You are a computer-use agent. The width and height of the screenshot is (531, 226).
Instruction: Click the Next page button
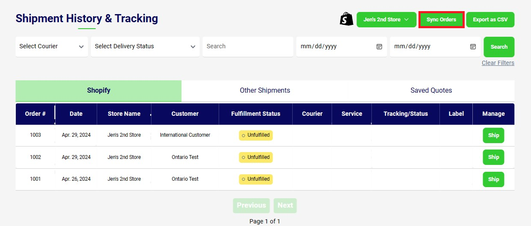click(285, 205)
